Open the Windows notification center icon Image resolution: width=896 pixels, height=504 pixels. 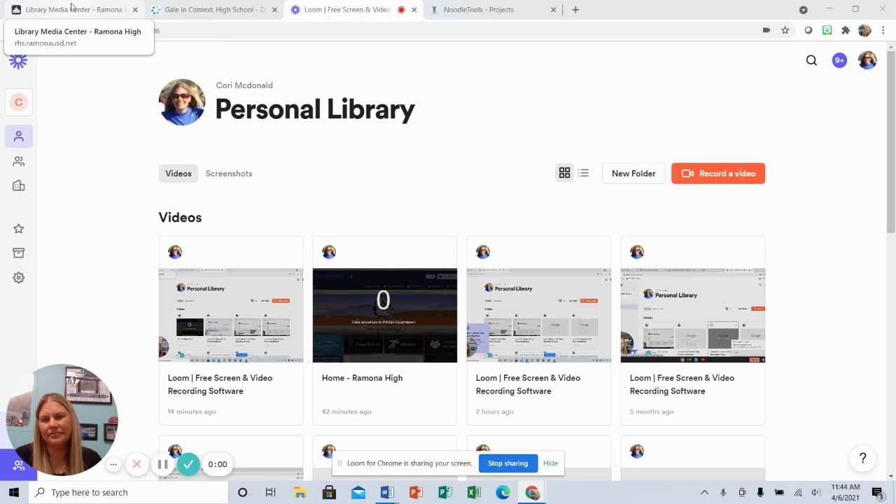[x=879, y=492]
